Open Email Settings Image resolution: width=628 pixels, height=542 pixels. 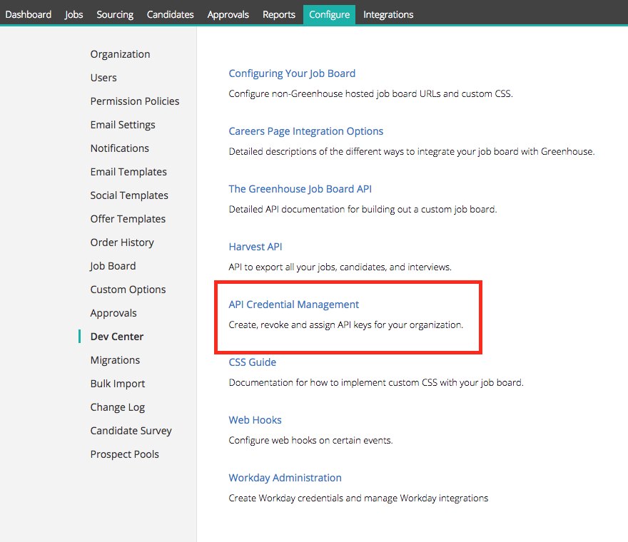(x=123, y=125)
